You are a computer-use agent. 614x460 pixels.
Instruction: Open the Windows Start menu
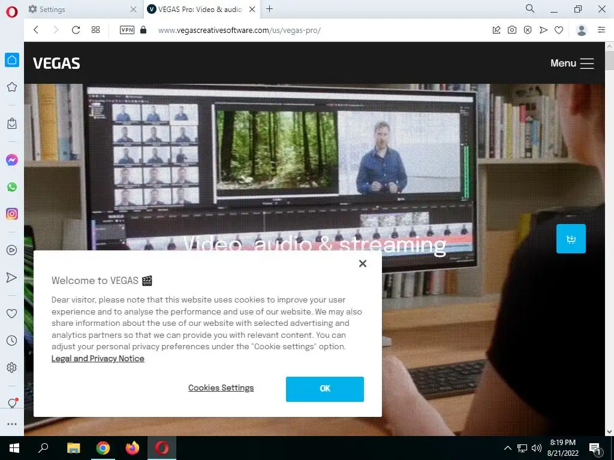pyautogui.click(x=14, y=448)
